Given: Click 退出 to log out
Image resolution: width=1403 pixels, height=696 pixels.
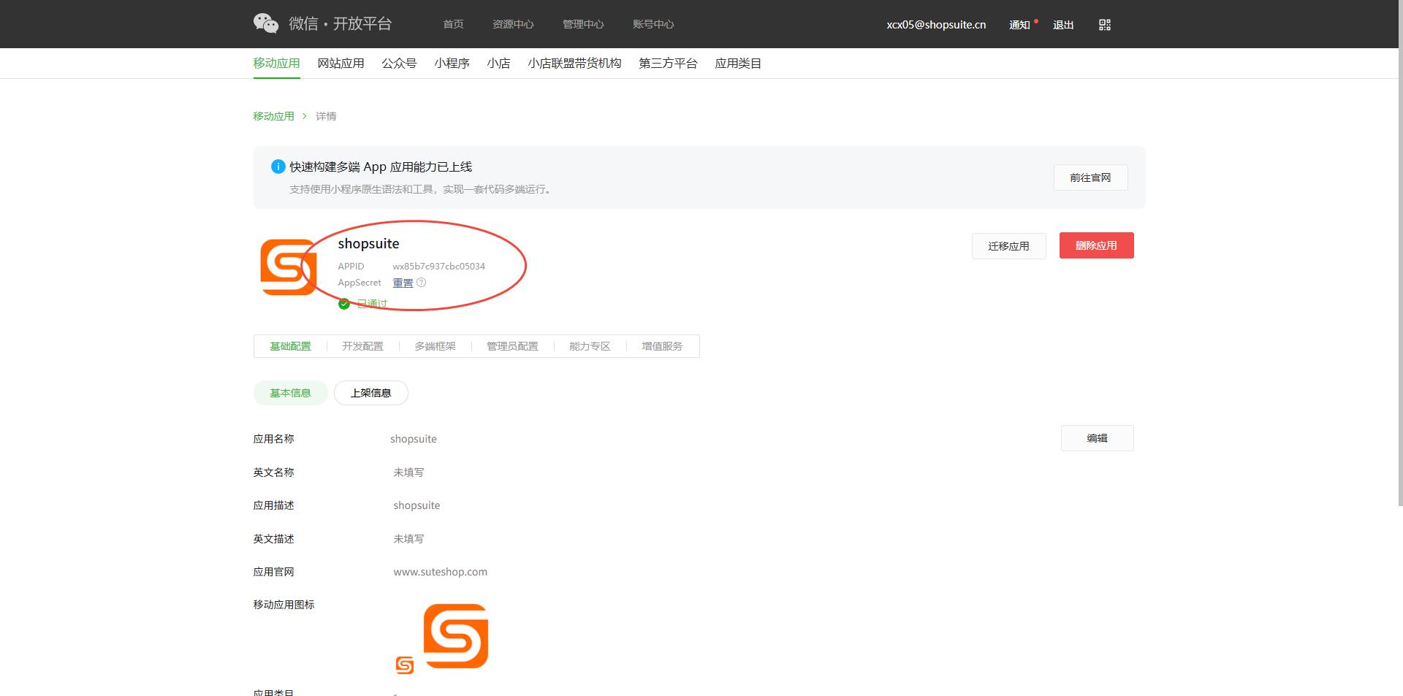Looking at the screenshot, I should click(1063, 25).
